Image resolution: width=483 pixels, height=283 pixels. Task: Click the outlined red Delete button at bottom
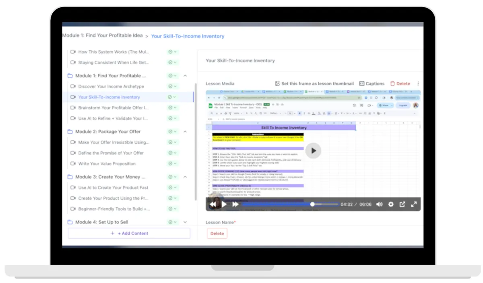[x=217, y=233]
